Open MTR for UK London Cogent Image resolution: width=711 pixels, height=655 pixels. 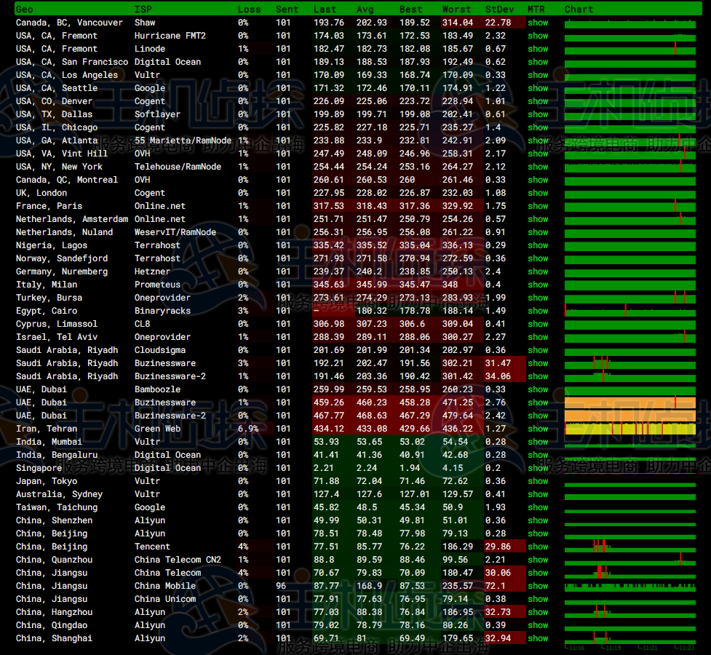[x=538, y=193]
